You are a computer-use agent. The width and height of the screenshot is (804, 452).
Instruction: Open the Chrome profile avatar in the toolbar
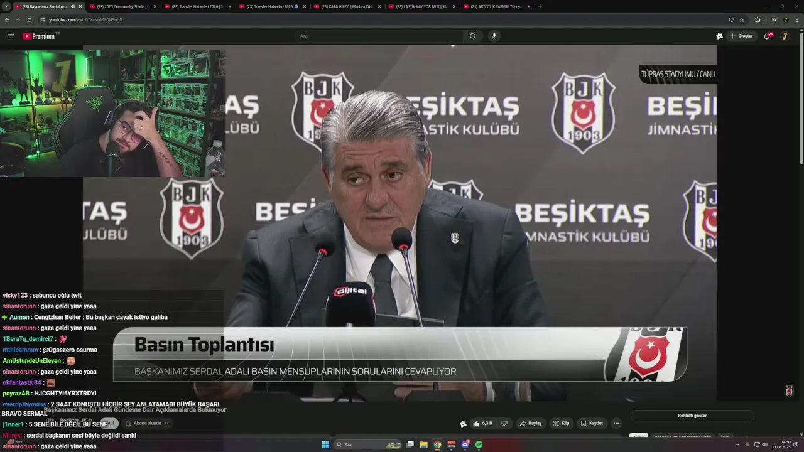[786, 19]
